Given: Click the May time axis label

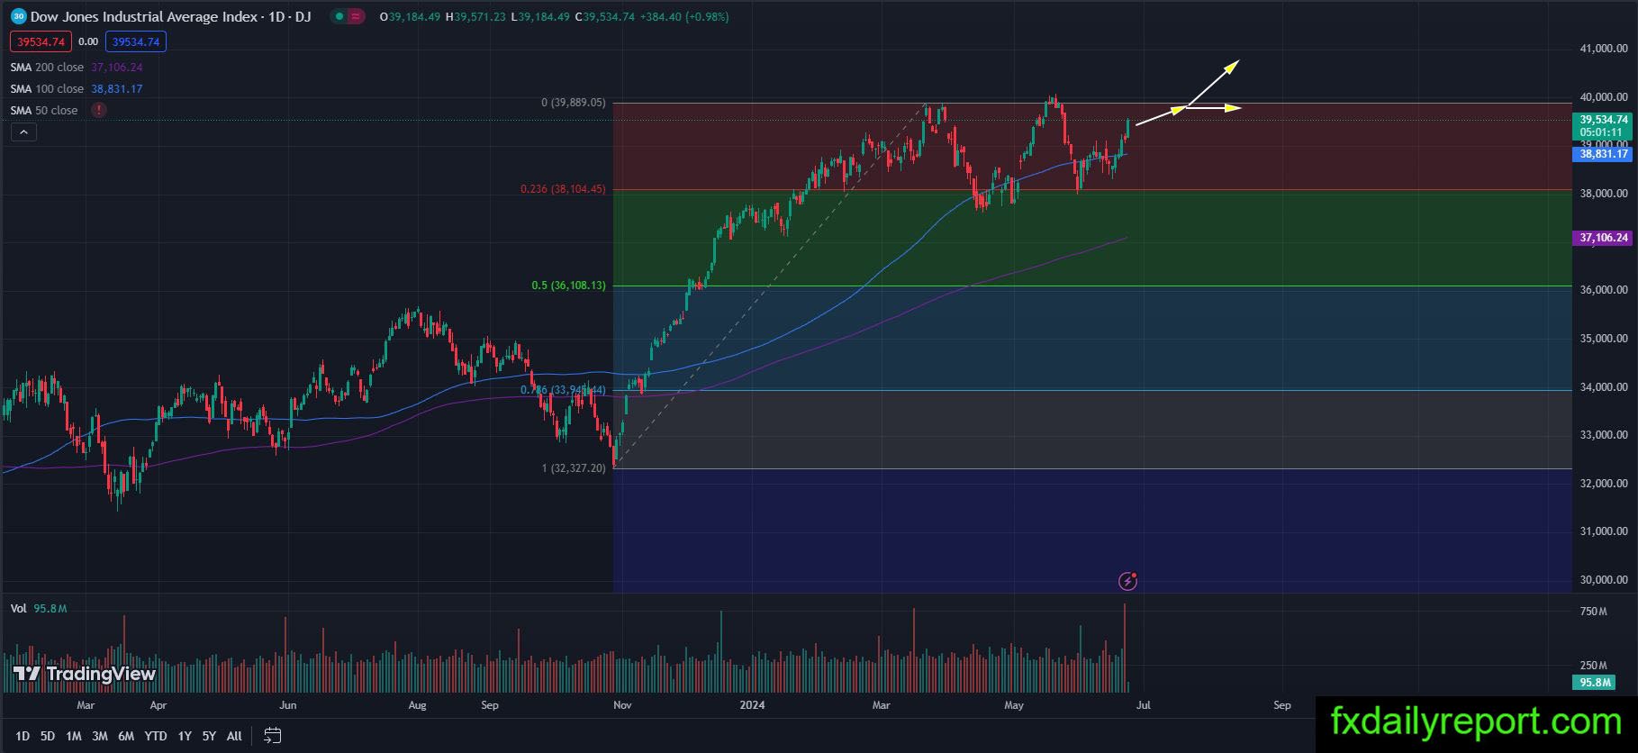Looking at the screenshot, I should [1014, 705].
